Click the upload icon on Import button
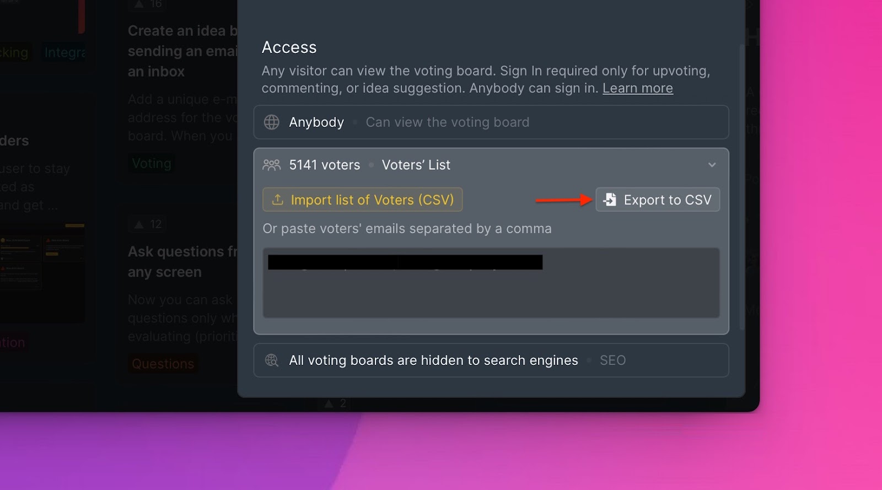This screenshot has height=490, width=882. point(278,200)
